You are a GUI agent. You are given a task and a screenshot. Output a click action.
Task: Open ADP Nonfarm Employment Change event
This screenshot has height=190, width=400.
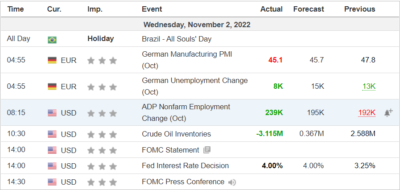pyautogui.click(x=186, y=112)
